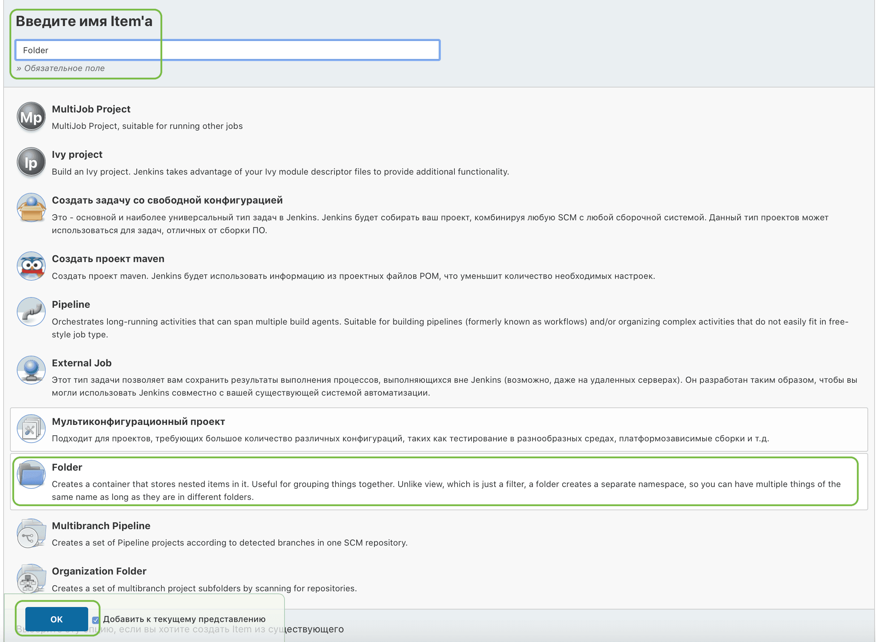This screenshot has height=642, width=876.
Task: Click the Pipeline pipe icon
Action: coord(31,312)
